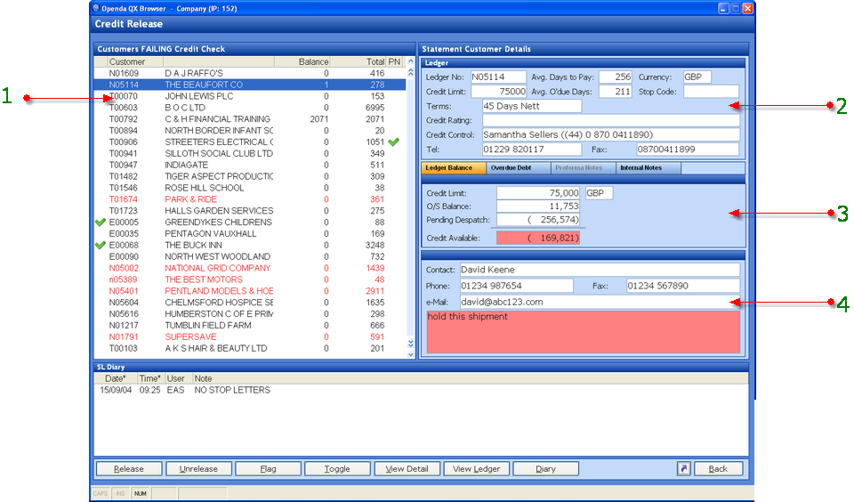
Task: Click the Tel field showing 01229 820117
Action: [532, 149]
